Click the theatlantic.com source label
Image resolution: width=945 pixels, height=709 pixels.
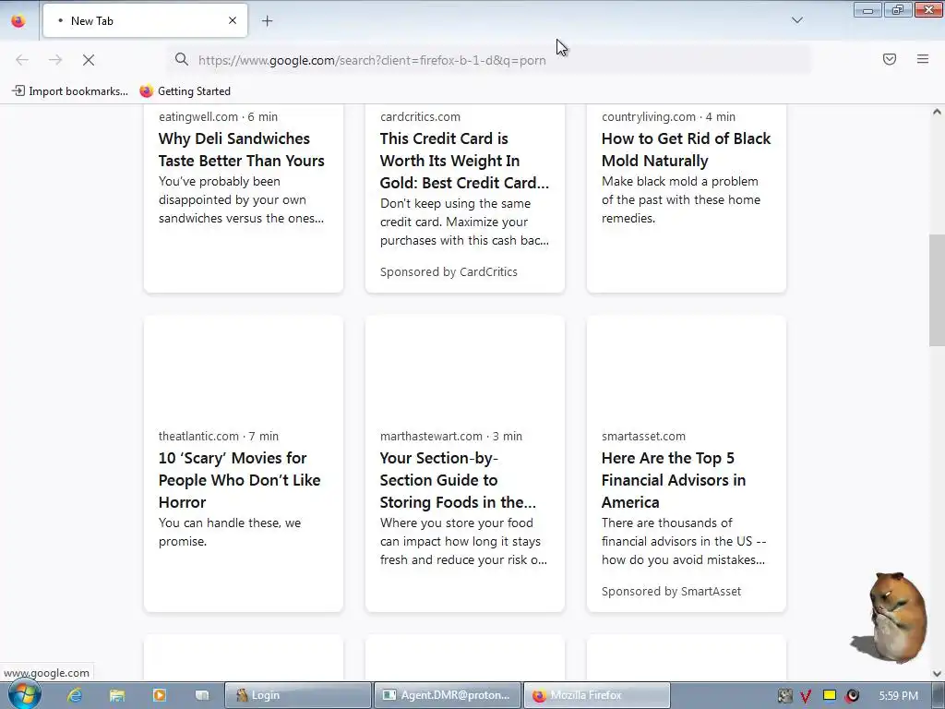[x=198, y=436]
